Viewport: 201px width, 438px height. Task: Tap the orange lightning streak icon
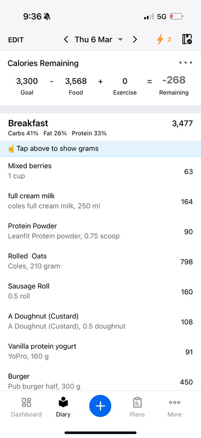(x=160, y=39)
